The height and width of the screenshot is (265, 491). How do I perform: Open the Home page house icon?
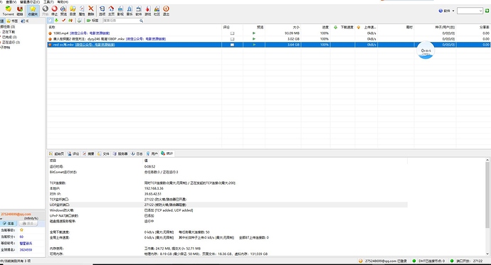point(111,11)
